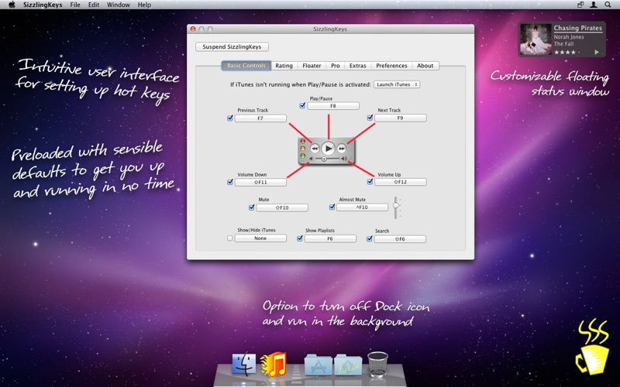Open the SizzlingKeys application menu
Viewport: 620px width, 387px height.
click(43, 5)
